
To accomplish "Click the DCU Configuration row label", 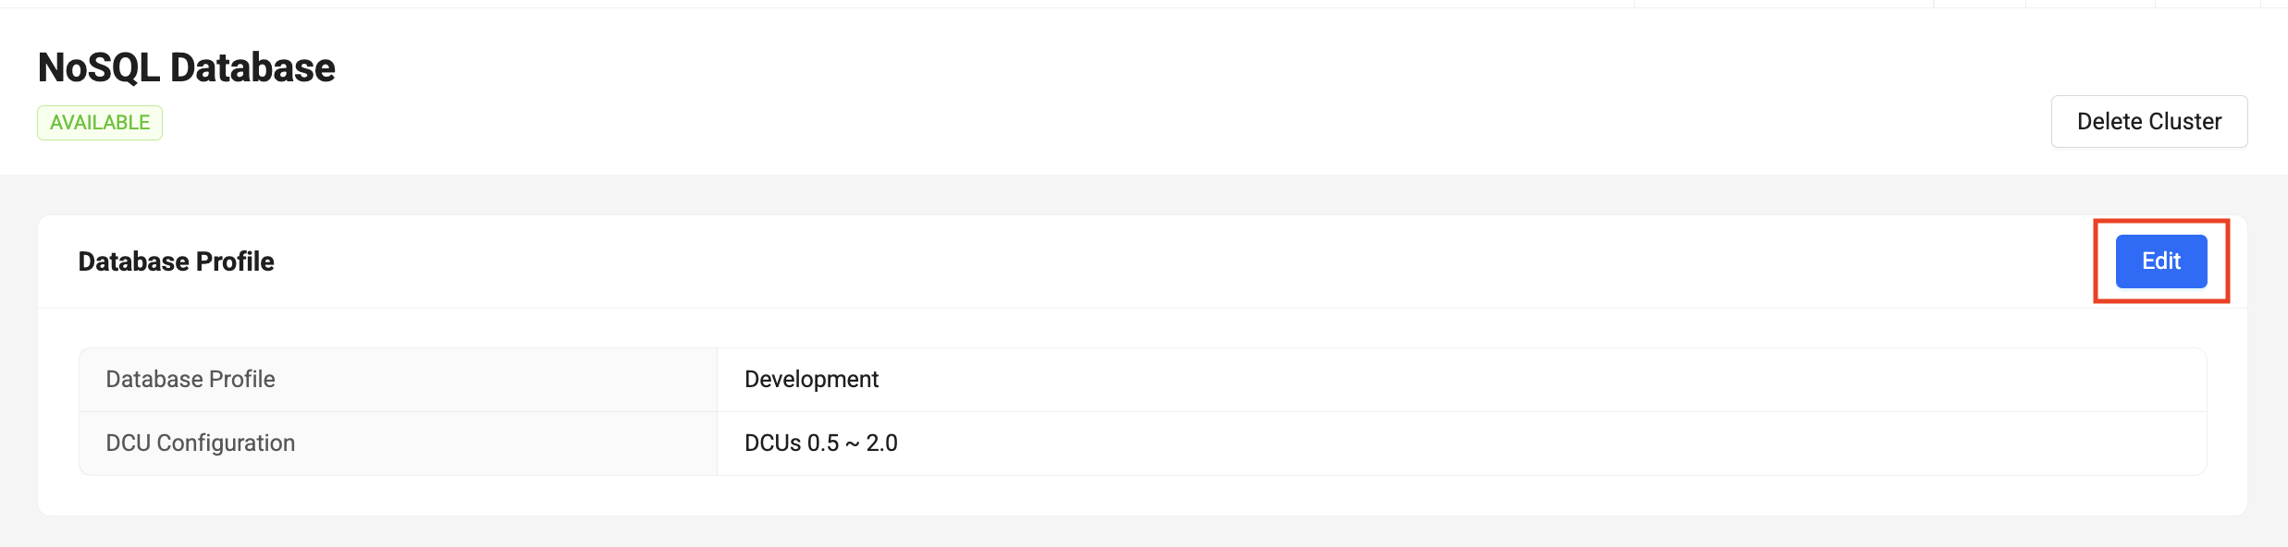I will click(200, 443).
